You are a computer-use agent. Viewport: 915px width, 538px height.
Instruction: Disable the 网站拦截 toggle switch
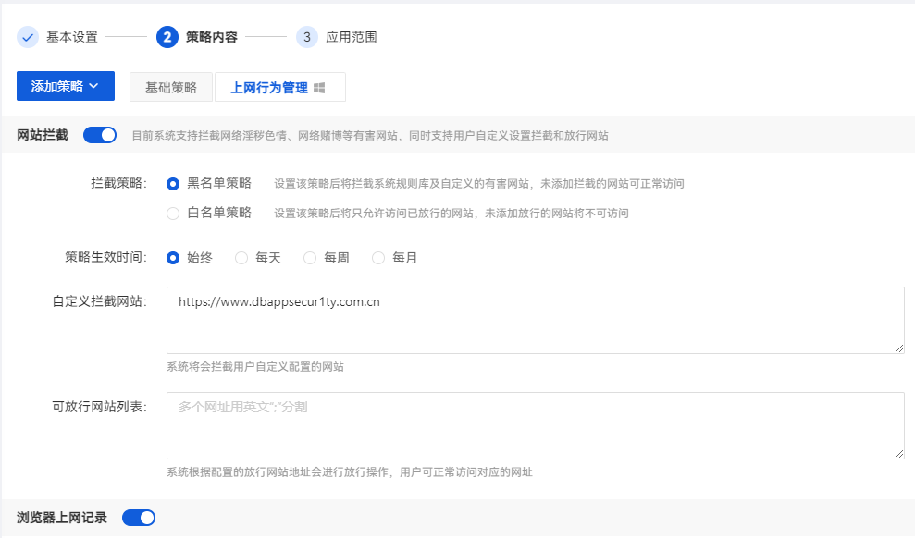100,135
